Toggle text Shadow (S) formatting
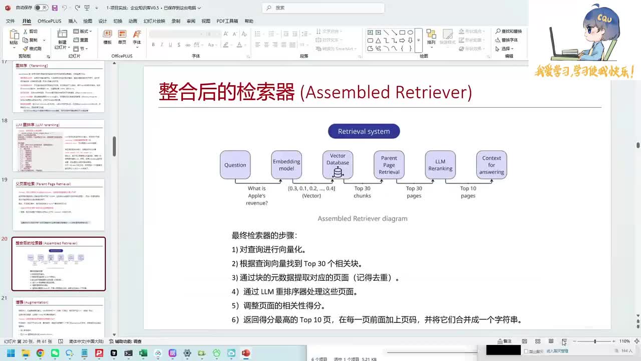 tap(179, 45)
